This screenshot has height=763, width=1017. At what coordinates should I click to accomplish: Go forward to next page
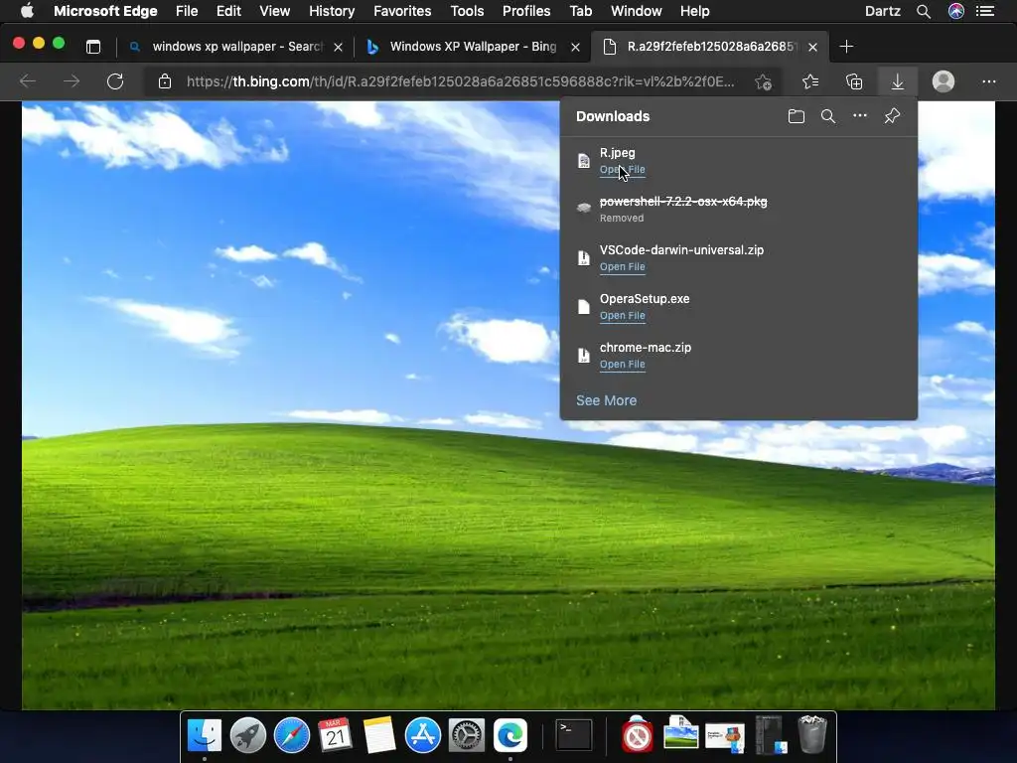72,81
